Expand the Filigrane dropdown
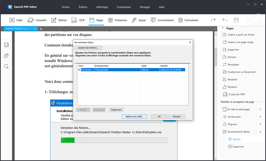Viewport: 266px width, 161px height. [260, 124]
